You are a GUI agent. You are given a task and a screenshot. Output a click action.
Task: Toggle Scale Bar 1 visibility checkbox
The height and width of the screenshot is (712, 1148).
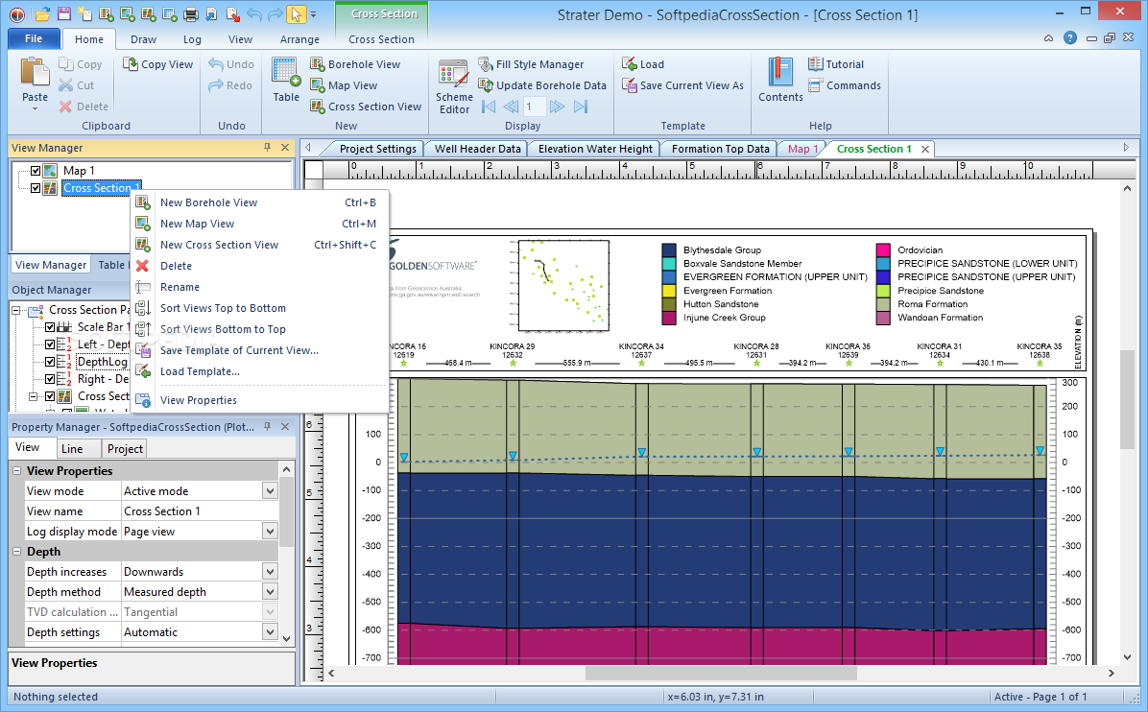[x=50, y=327]
